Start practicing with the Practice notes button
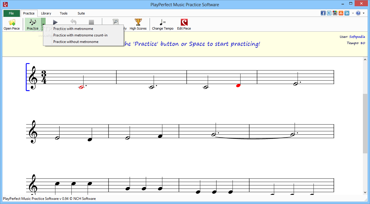This screenshot has height=204, width=370. (x=33, y=24)
